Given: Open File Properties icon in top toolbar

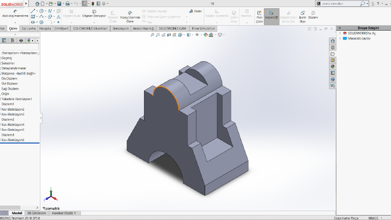Looking at the screenshot, I should click(x=98, y=3).
